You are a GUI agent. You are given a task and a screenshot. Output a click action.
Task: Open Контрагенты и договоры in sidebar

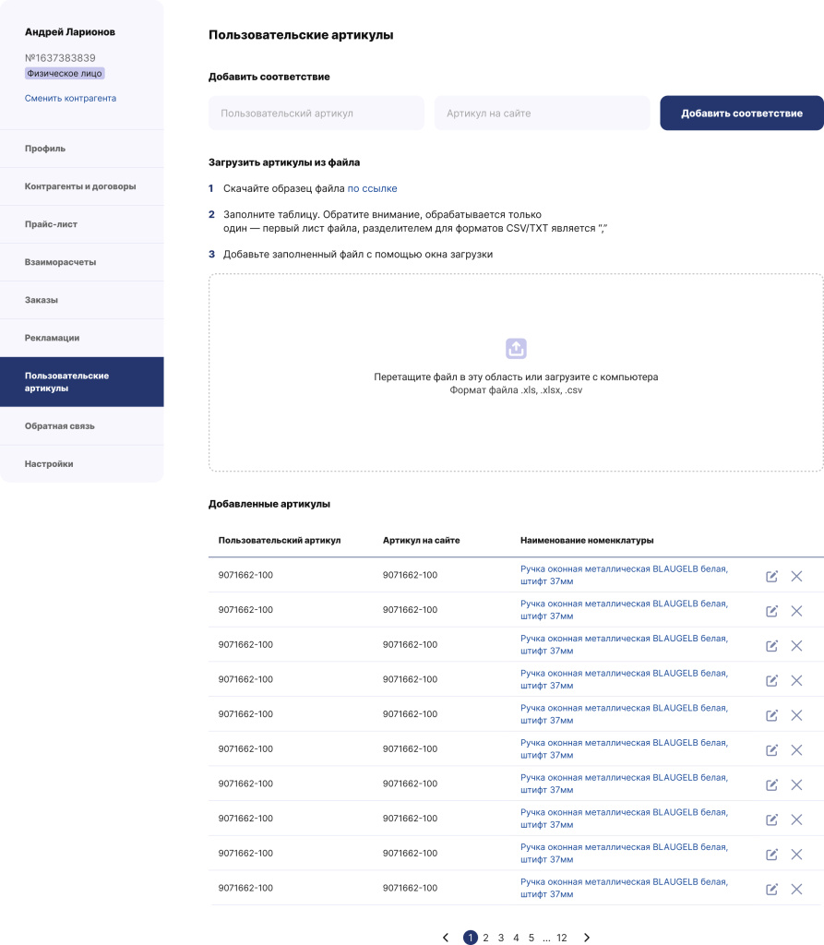tap(80, 186)
